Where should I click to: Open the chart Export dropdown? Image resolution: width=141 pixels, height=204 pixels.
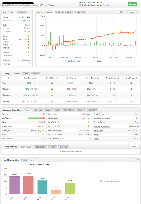[134, 12]
